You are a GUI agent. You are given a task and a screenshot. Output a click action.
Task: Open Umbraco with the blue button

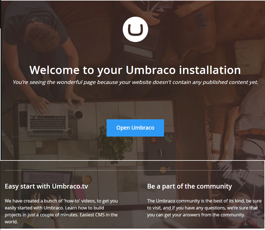pos(135,128)
